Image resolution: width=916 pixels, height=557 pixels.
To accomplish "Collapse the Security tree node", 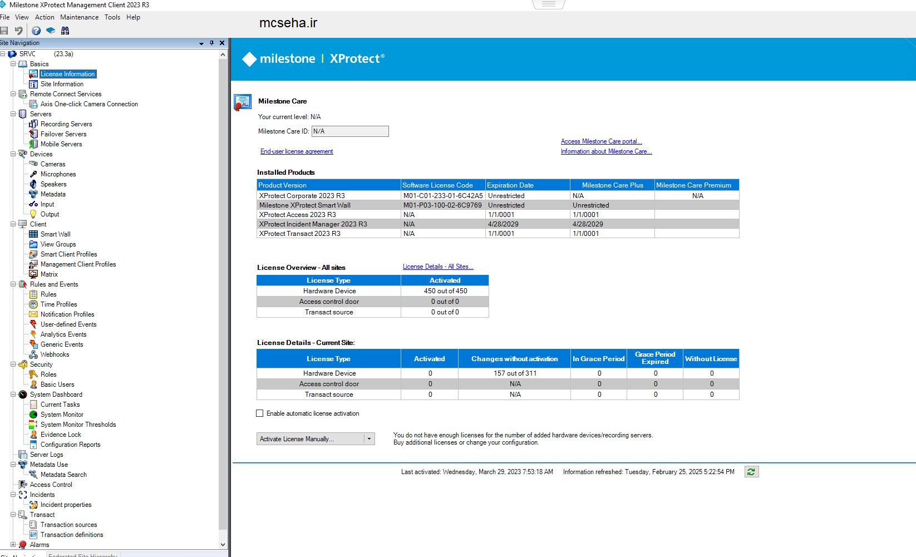I will coord(13,364).
